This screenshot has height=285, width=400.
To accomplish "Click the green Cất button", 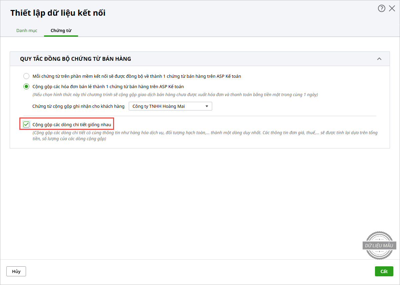I will (x=384, y=271).
